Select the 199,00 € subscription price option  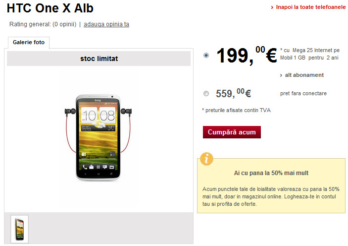pos(206,55)
